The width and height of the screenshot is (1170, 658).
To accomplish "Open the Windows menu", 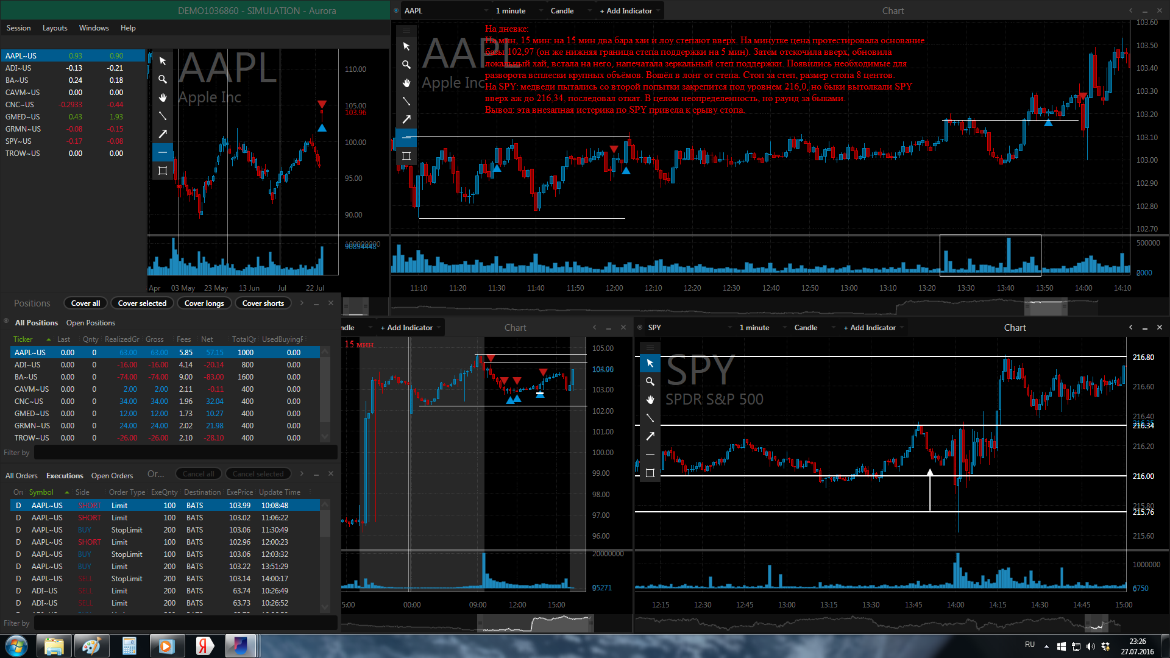I will click(x=94, y=28).
